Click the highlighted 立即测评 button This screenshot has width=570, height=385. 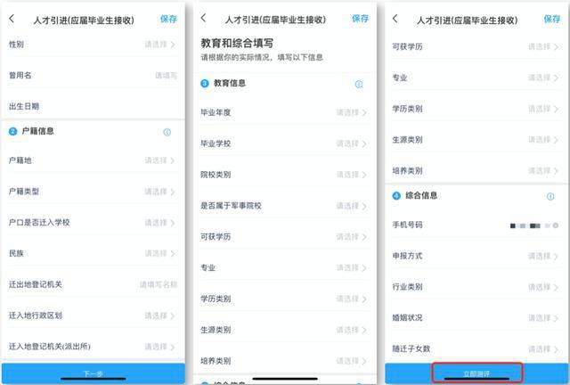coord(477,373)
